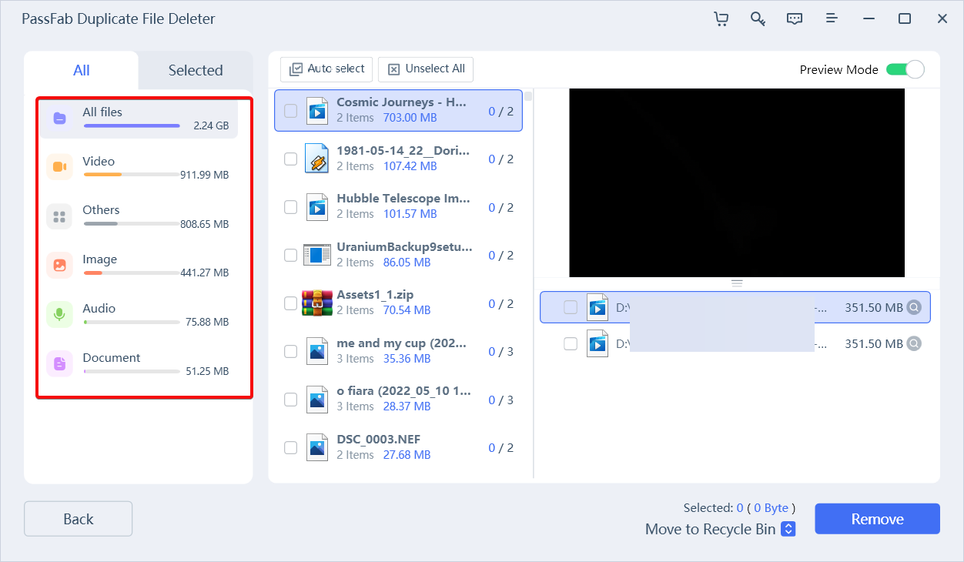Click the Auto select button
The height and width of the screenshot is (562, 964).
[326, 69]
